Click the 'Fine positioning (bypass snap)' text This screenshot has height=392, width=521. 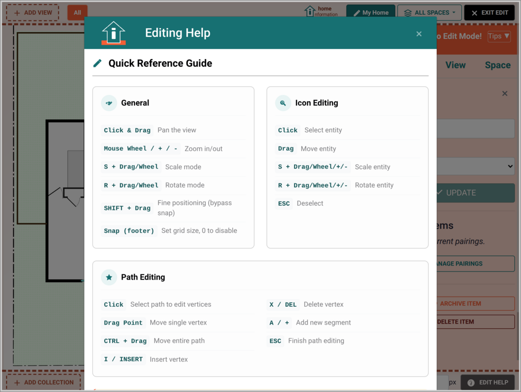click(195, 208)
